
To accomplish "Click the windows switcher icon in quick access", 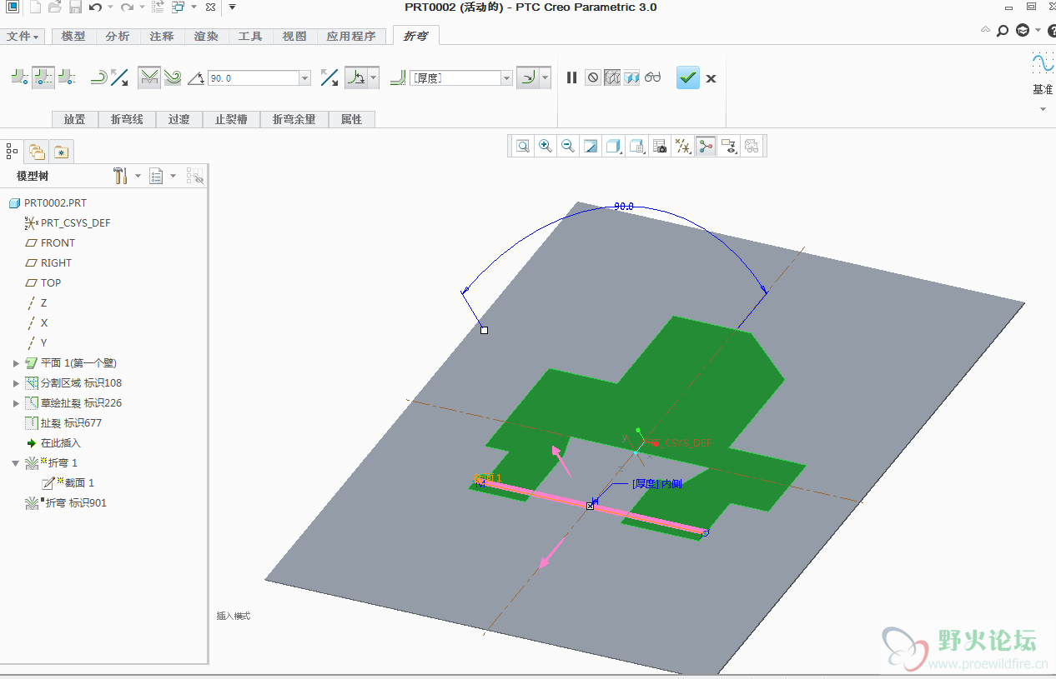I will 179,7.
